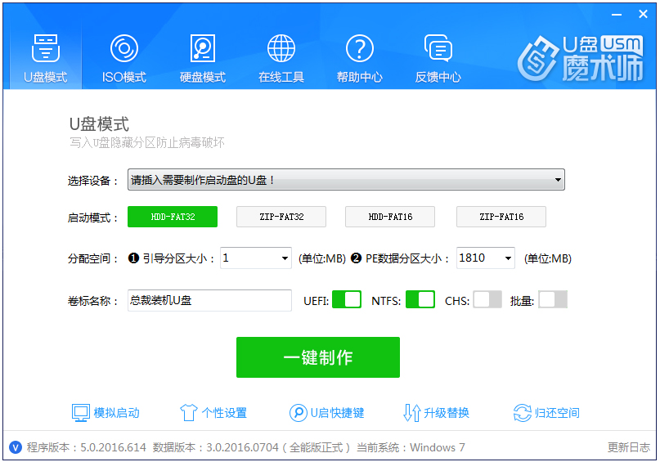Click the 模拟启动 monitor icon
Screen dimensions: 660x462
click(x=80, y=413)
